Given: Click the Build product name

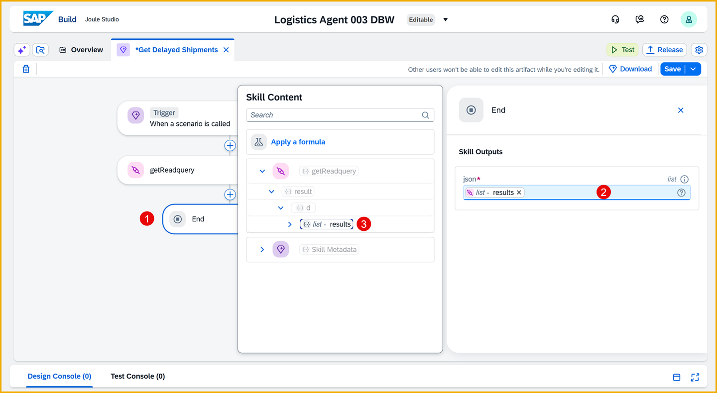Looking at the screenshot, I should click(67, 19).
